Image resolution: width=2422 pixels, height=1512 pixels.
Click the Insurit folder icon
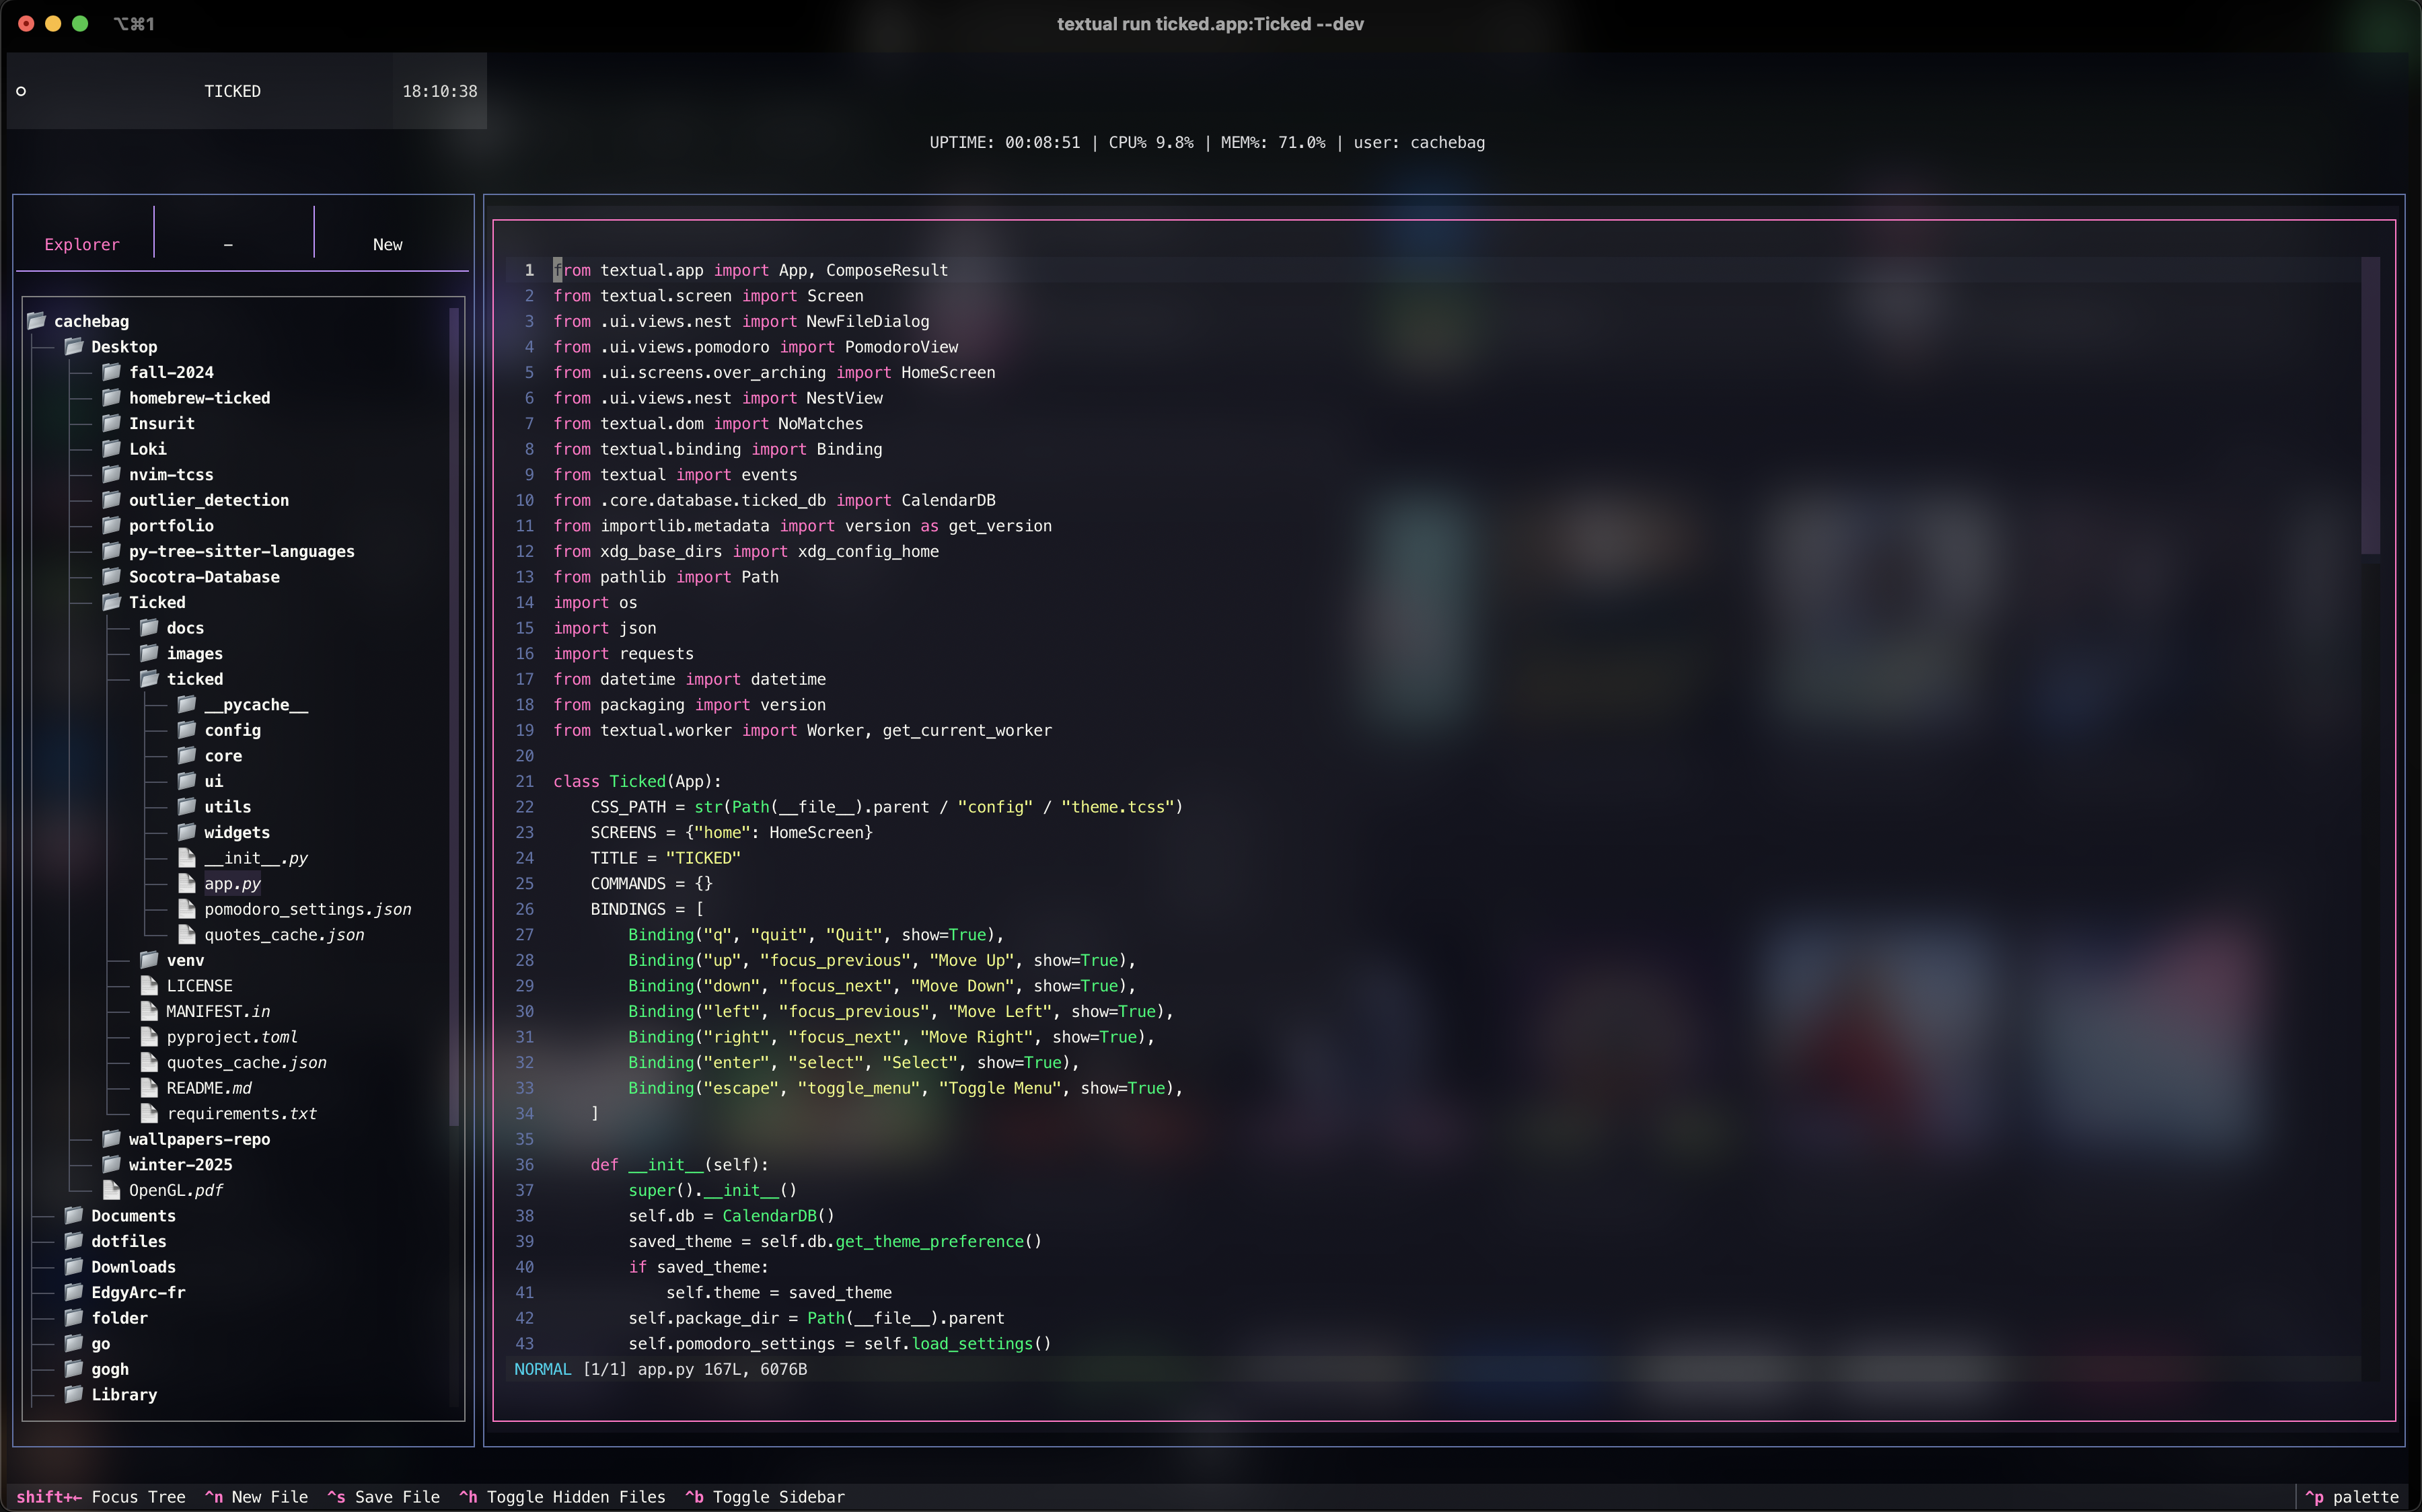112,423
